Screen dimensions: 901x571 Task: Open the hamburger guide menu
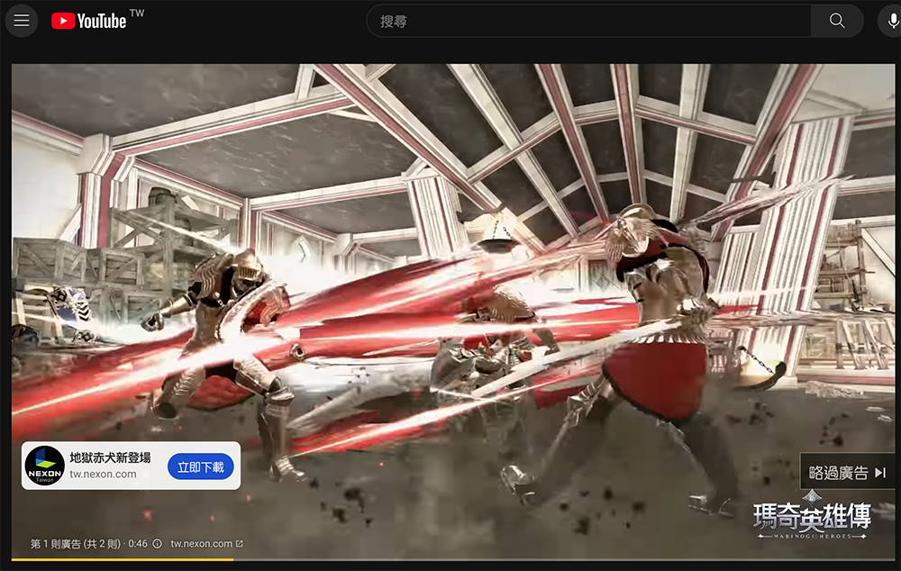22,21
